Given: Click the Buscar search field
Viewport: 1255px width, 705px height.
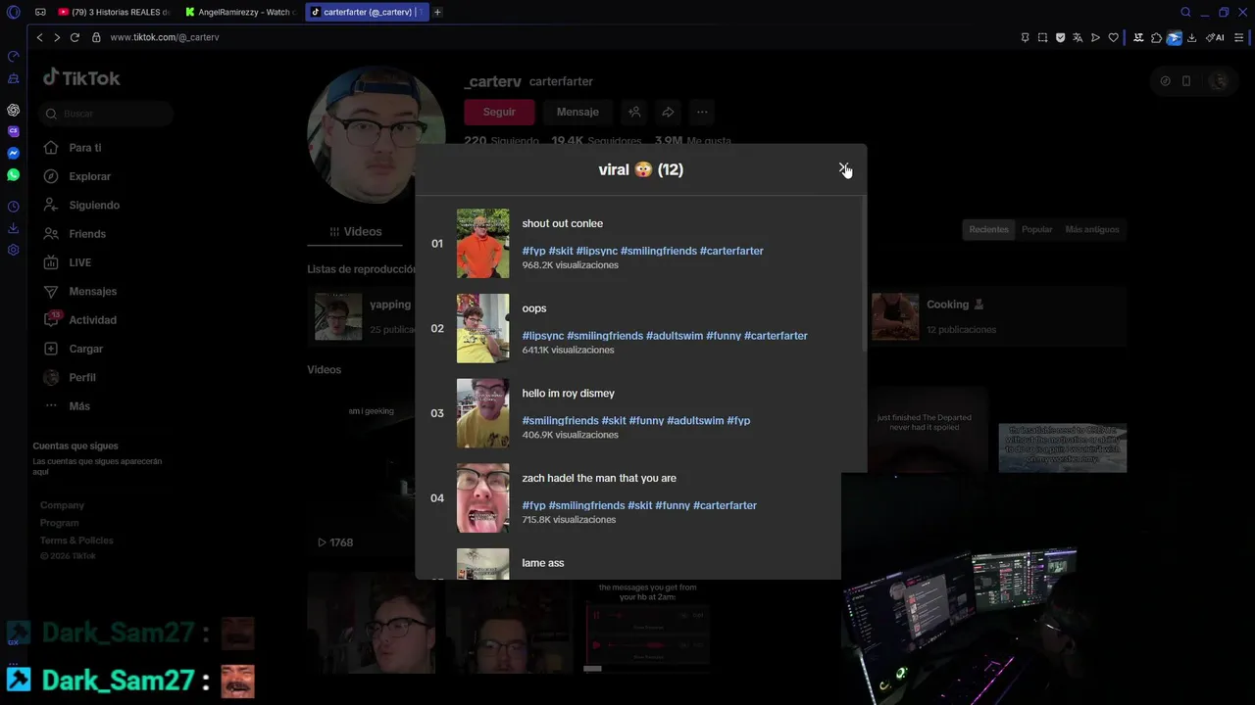Looking at the screenshot, I should [107, 114].
